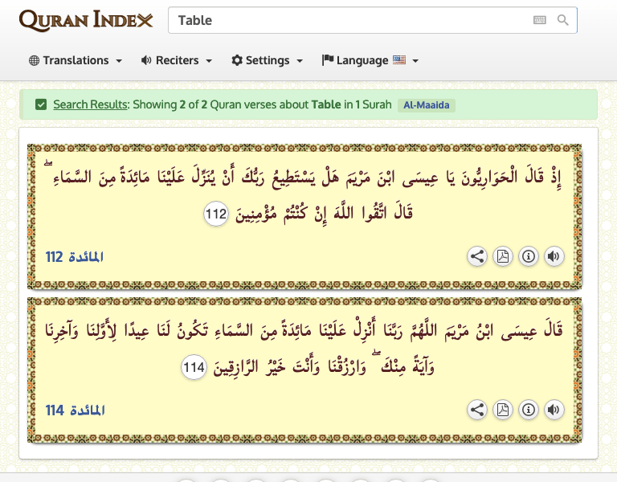Select the Al-Maaida surah tag
The image size is (617, 482).
pyautogui.click(x=426, y=105)
